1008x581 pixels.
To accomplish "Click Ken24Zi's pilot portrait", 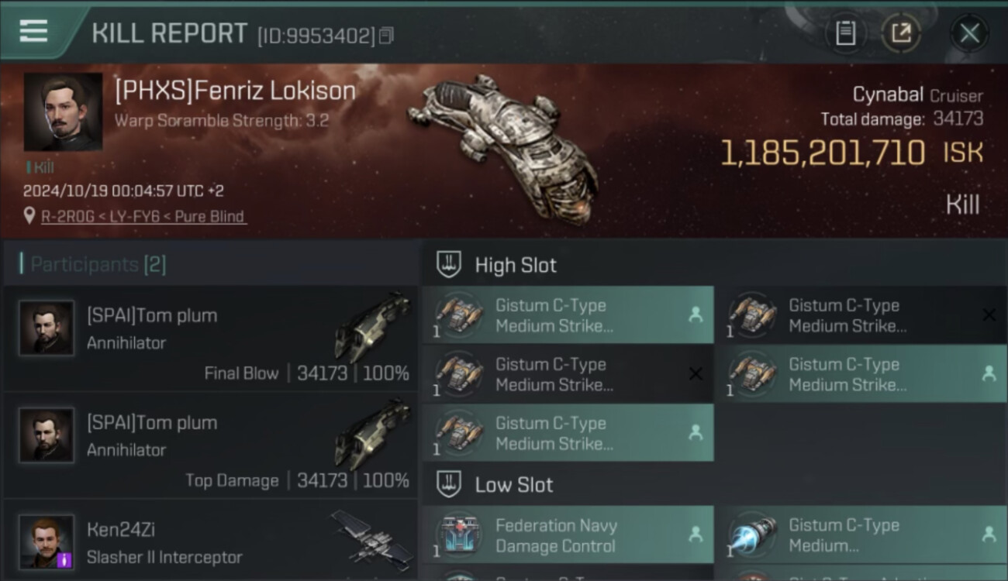I will click(47, 542).
